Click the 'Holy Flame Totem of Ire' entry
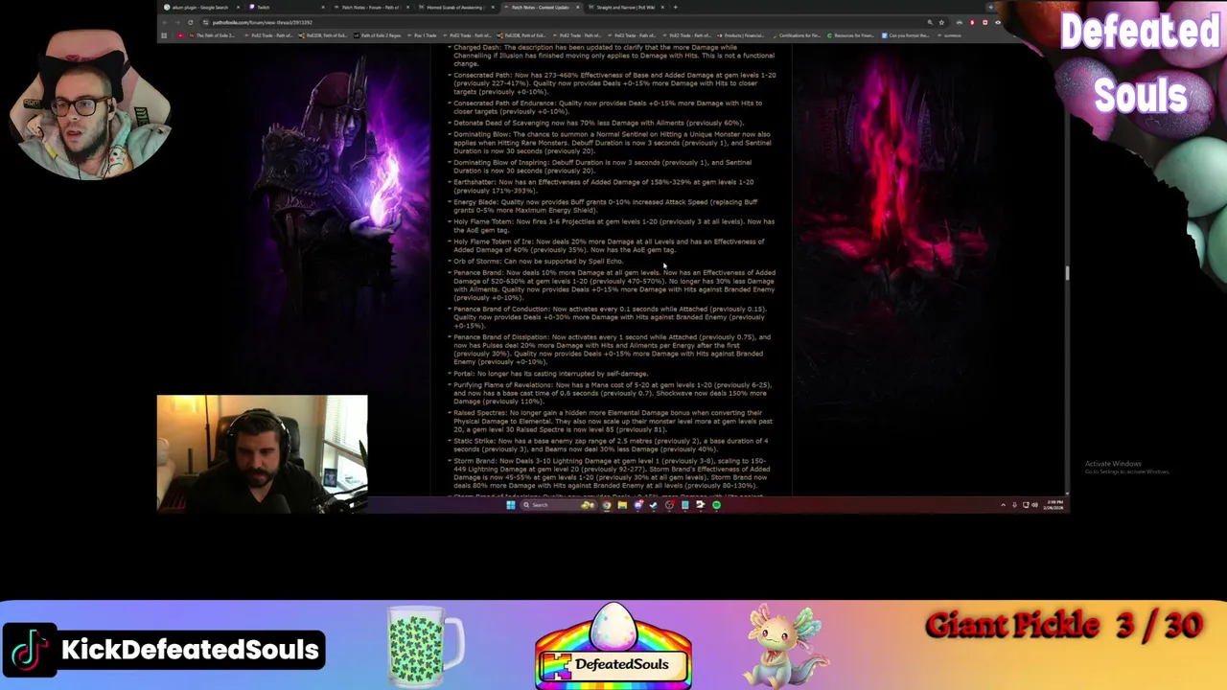This screenshot has width=1227, height=690. pyautogui.click(x=608, y=245)
